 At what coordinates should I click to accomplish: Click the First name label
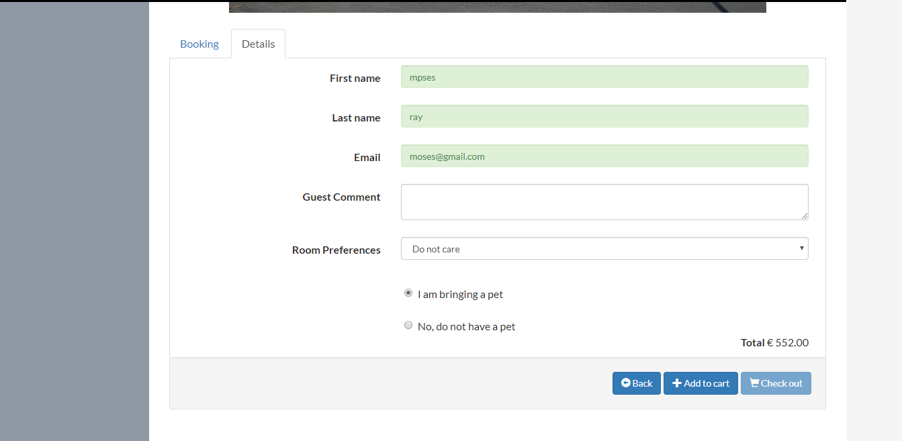(355, 79)
